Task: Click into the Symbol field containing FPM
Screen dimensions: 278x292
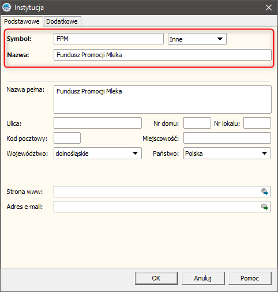Action: [108, 39]
